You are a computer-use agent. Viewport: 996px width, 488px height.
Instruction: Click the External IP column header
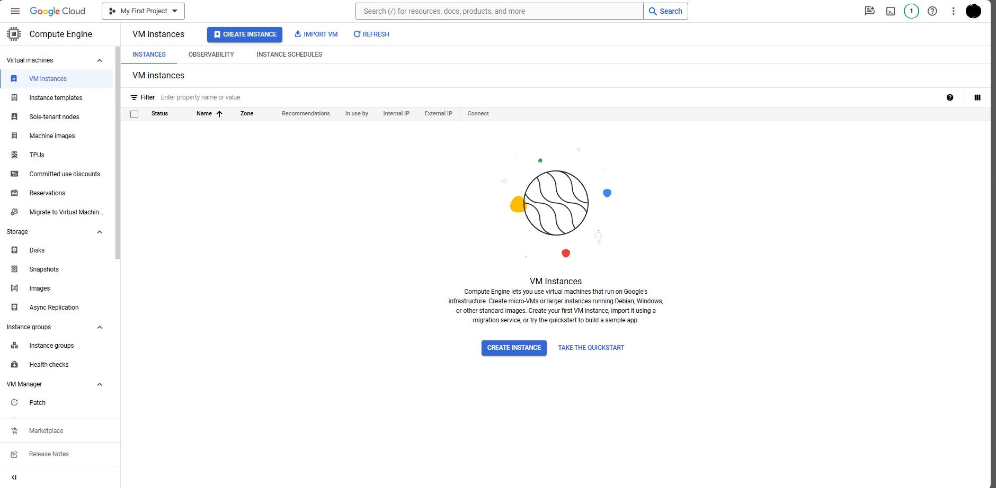(439, 114)
